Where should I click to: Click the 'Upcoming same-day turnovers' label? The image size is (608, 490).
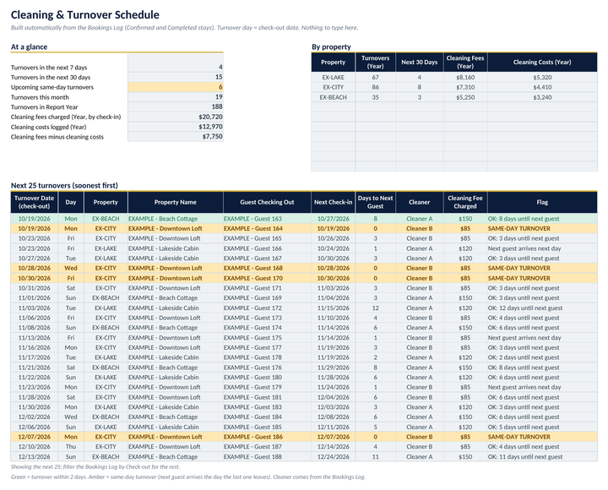52,87
